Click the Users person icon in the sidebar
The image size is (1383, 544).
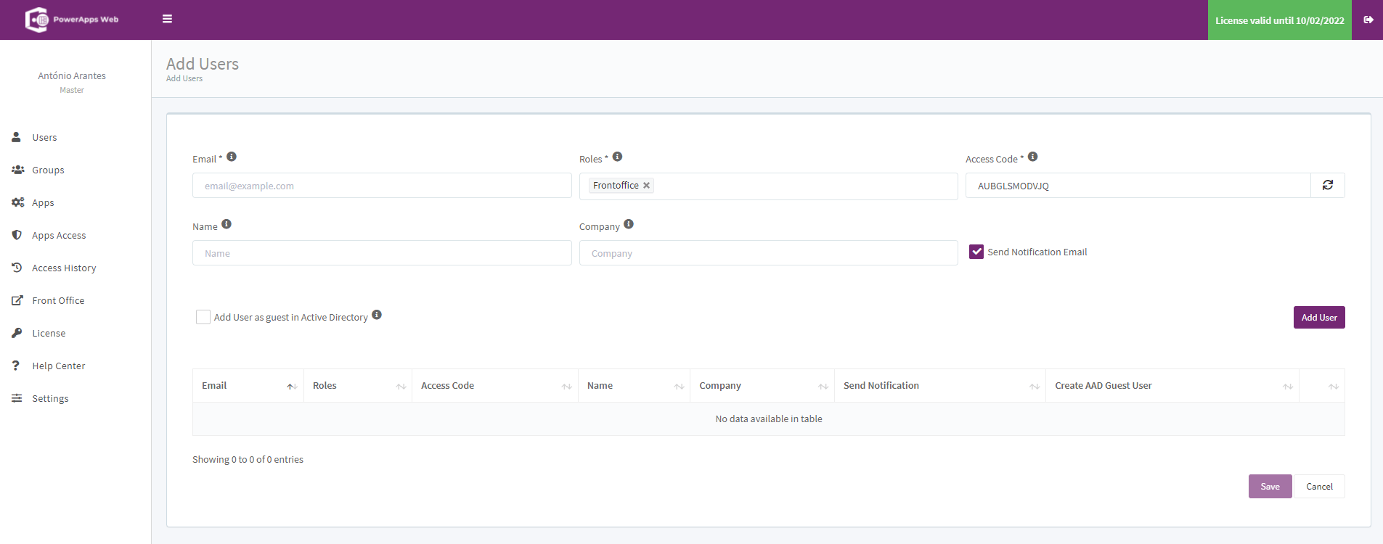tap(16, 136)
